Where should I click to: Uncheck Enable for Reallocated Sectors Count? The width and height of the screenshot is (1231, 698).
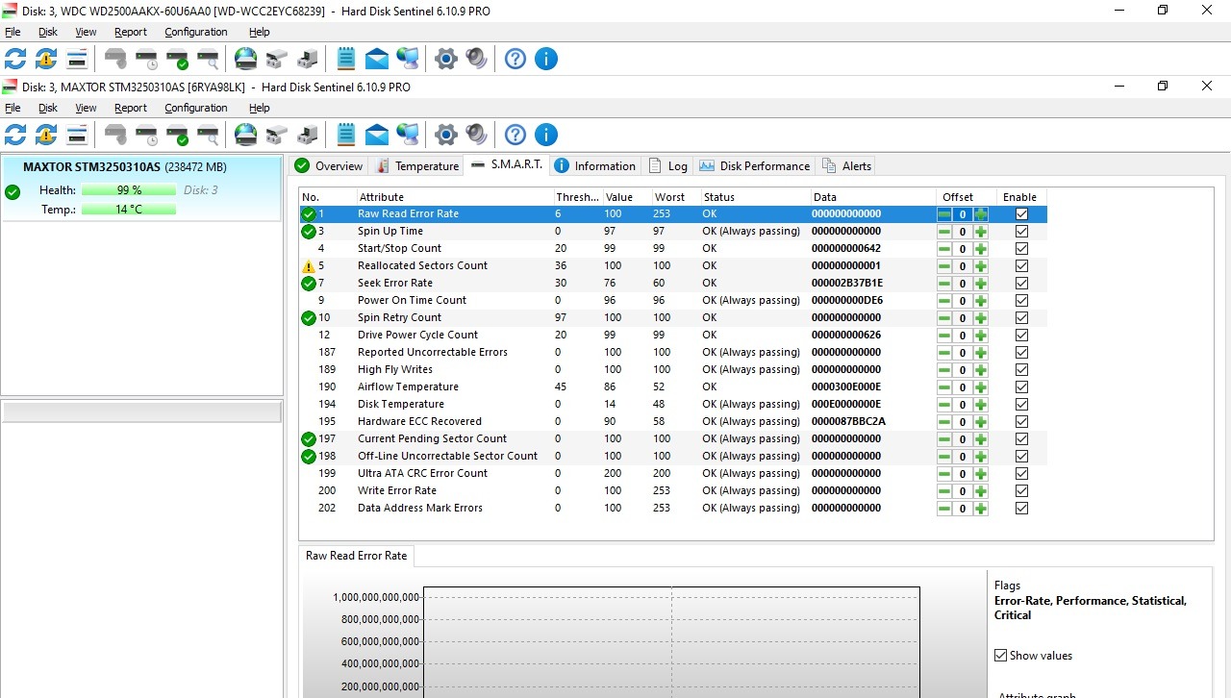pos(1021,266)
